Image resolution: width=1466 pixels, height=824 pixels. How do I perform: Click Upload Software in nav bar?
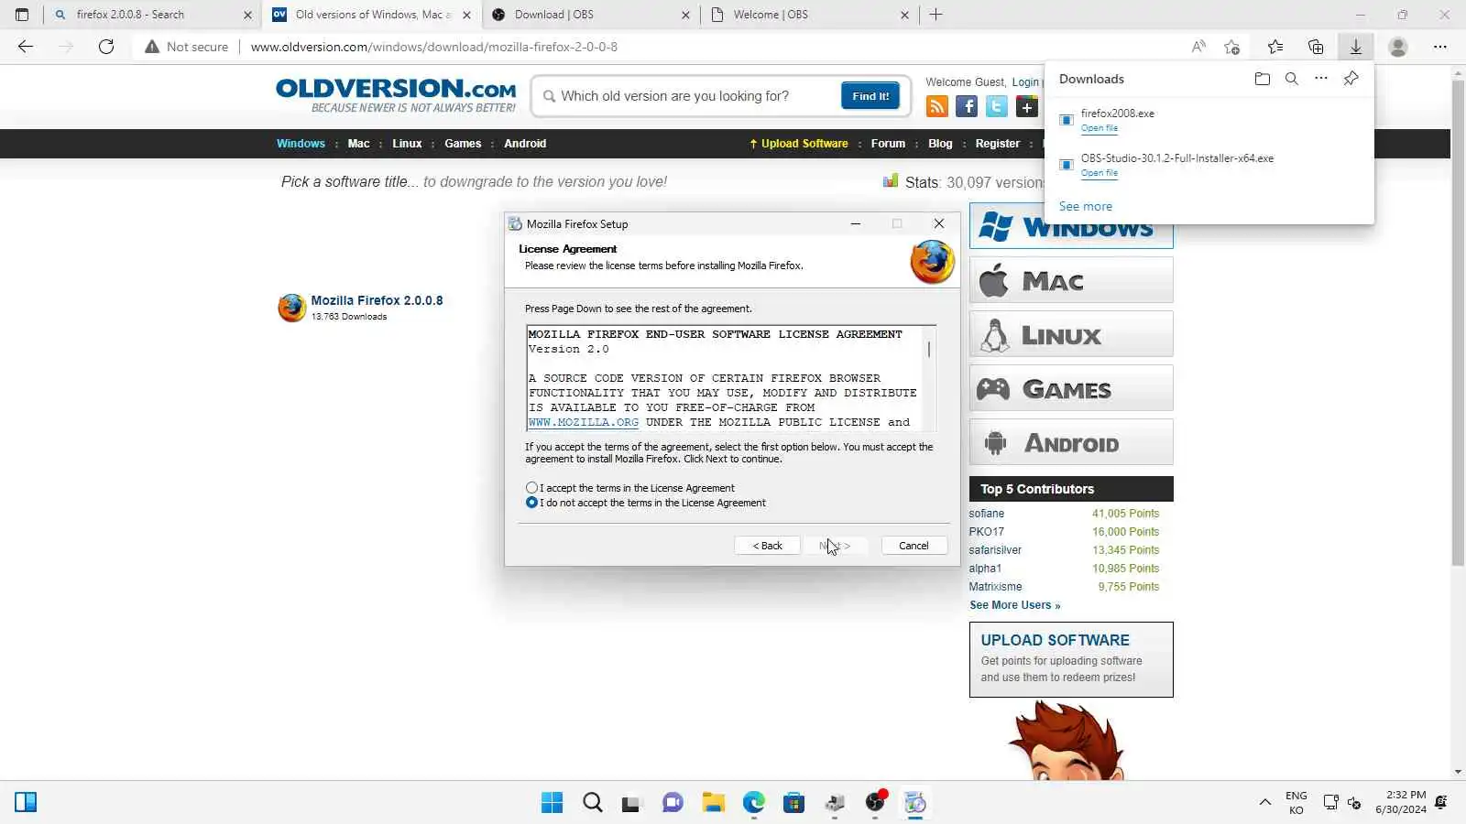point(799,144)
